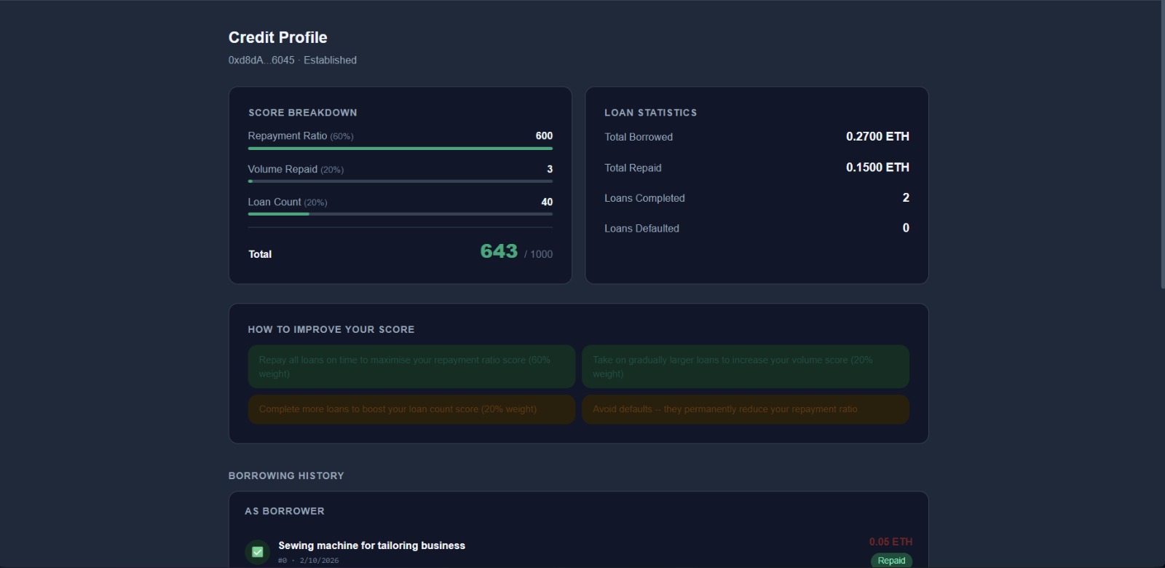Click the Total Borrowed 0.2700 ETH value
The height and width of the screenshot is (568, 1165).
[877, 136]
